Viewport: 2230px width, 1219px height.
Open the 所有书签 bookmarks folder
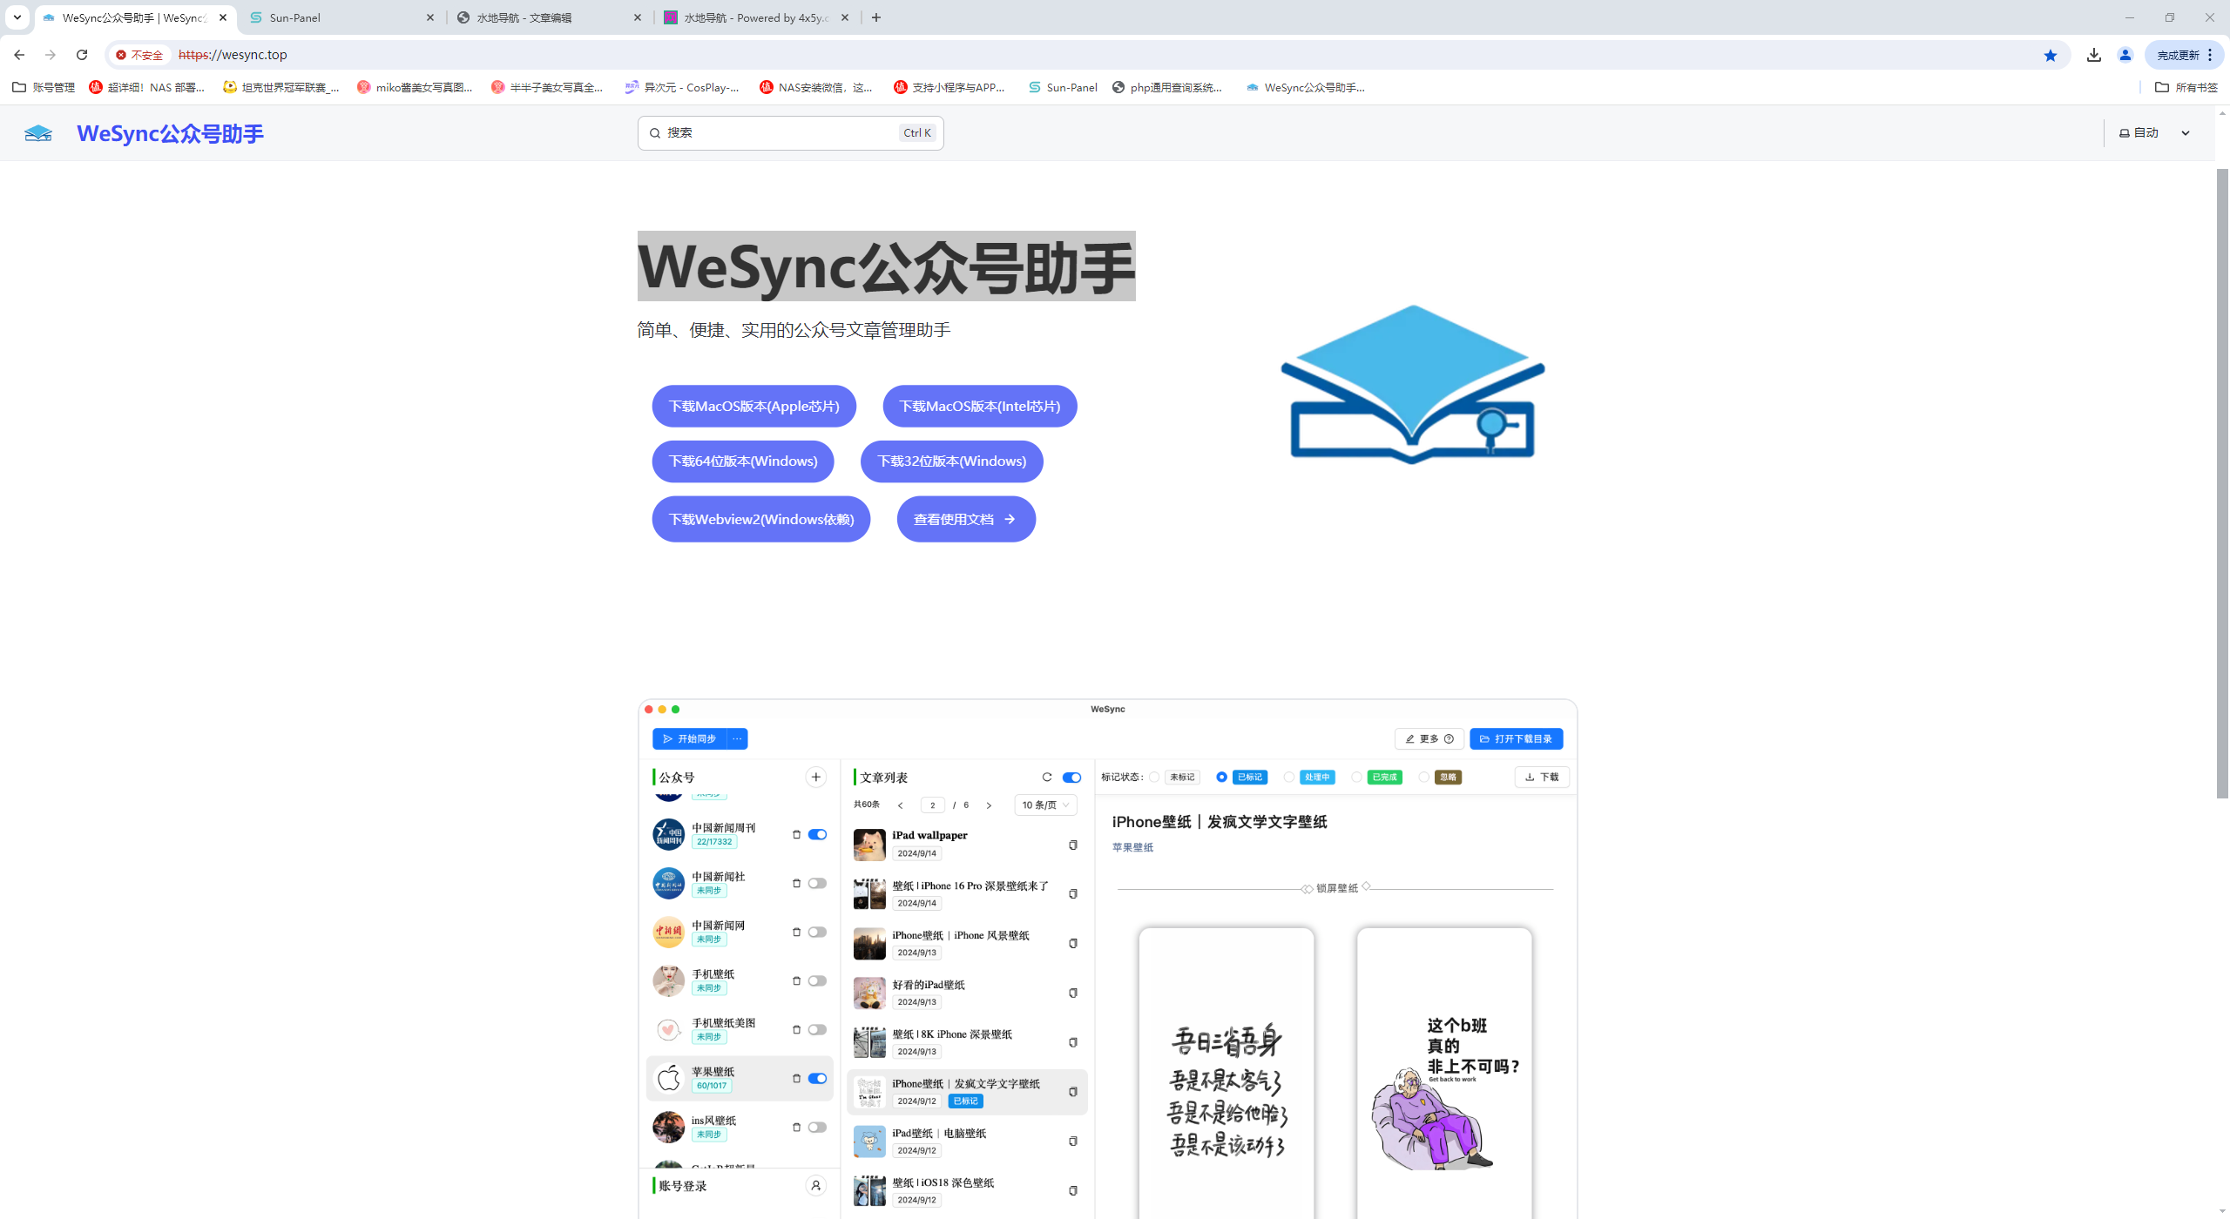pyautogui.click(x=2186, y=87)
